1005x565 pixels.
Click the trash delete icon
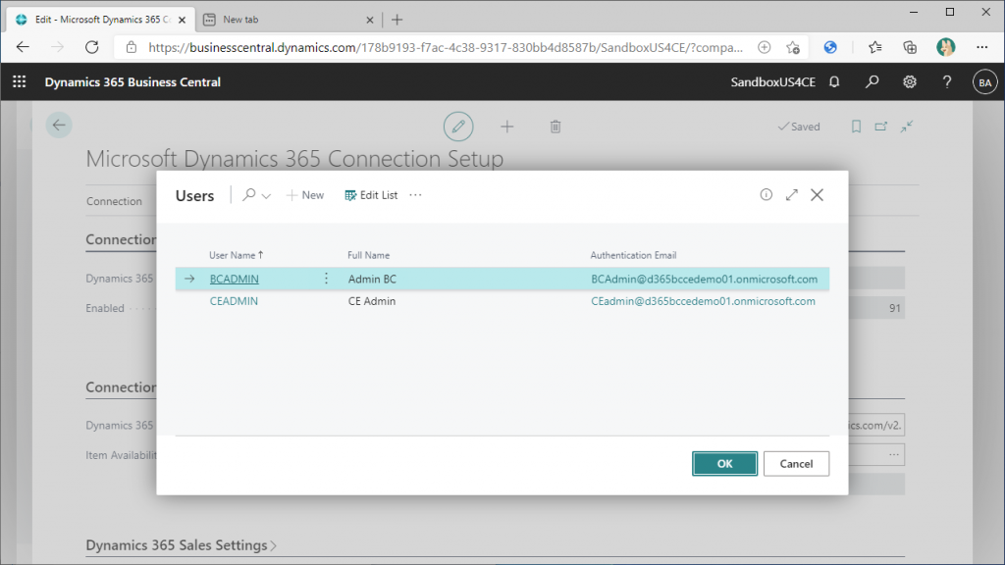[555, 127]
